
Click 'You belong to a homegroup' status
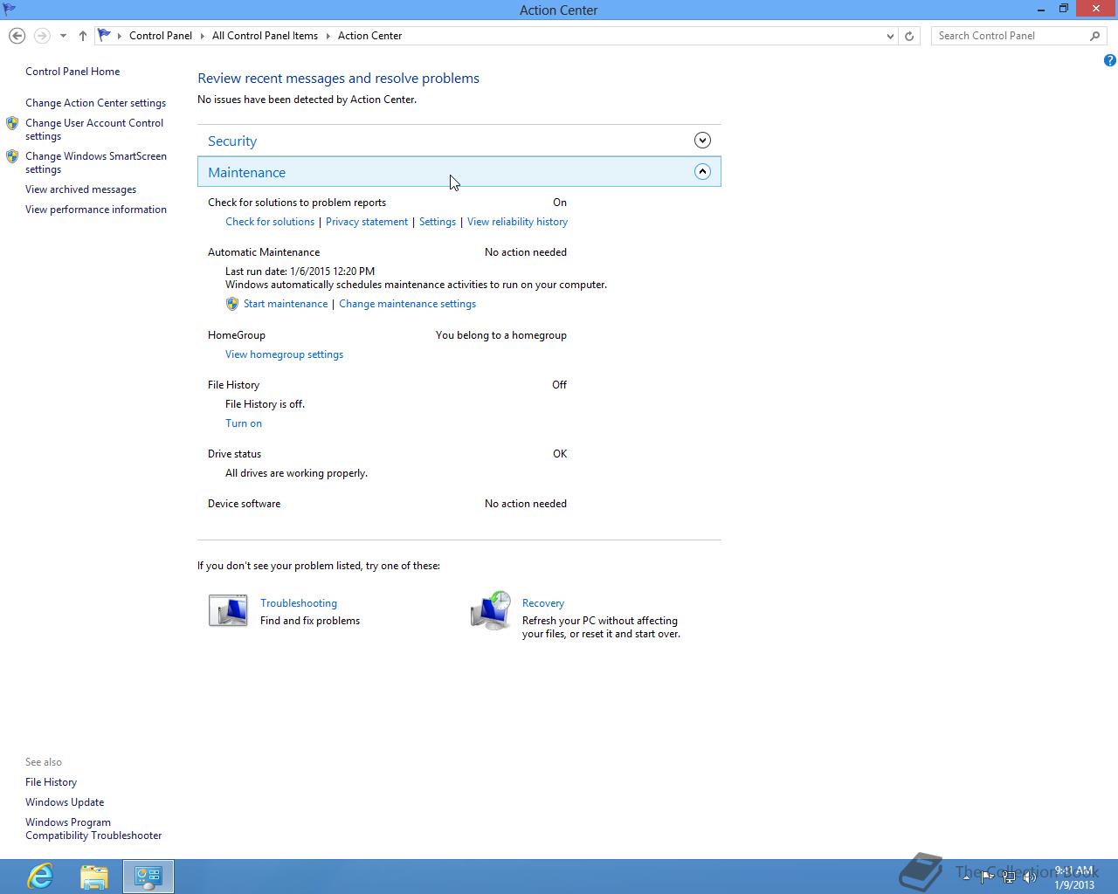pyautogui.click(x=501, y=335)
